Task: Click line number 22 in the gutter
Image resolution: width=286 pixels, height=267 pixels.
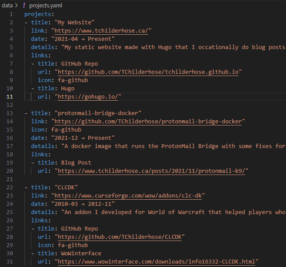Action: 10,188
